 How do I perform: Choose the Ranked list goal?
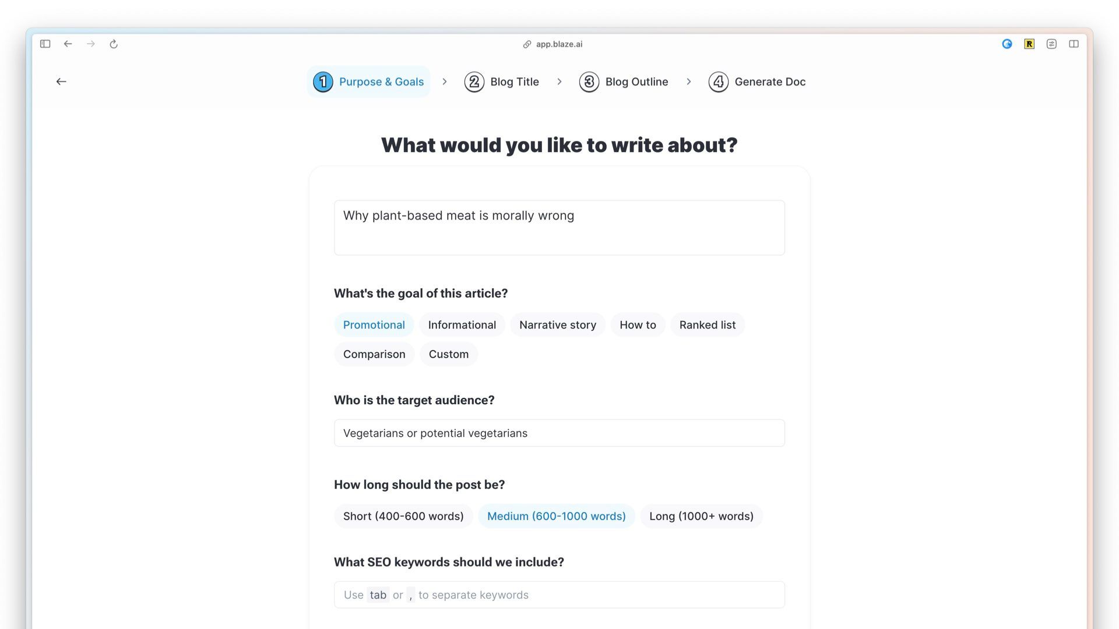point(708,325)
